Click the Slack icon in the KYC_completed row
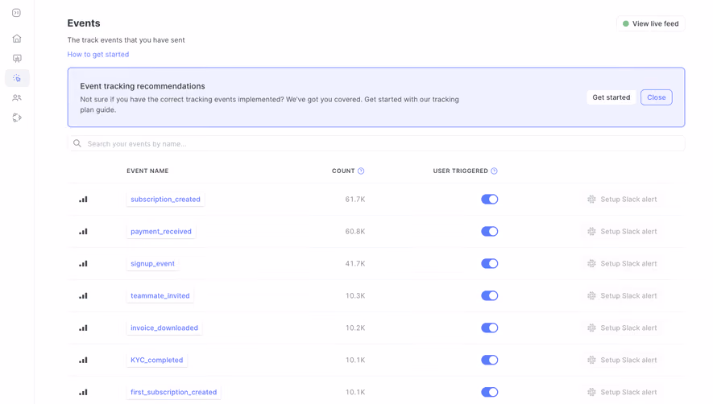The height and width of the screenshot is (404, 713). tap(591, 360)
